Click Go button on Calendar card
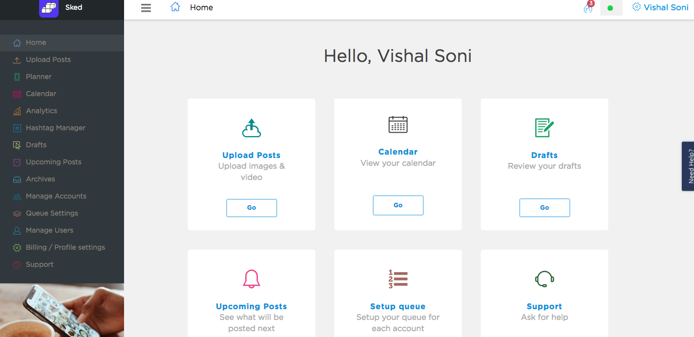The image size is (694, 337). pyautogui.click(x=398, y=205)
